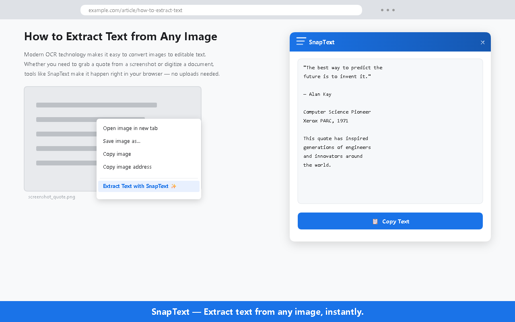Viewport: 515px width, 322px height.
Task: Open the browser three-dot menu
Action: pyautogui.click(x=388, y=10)
